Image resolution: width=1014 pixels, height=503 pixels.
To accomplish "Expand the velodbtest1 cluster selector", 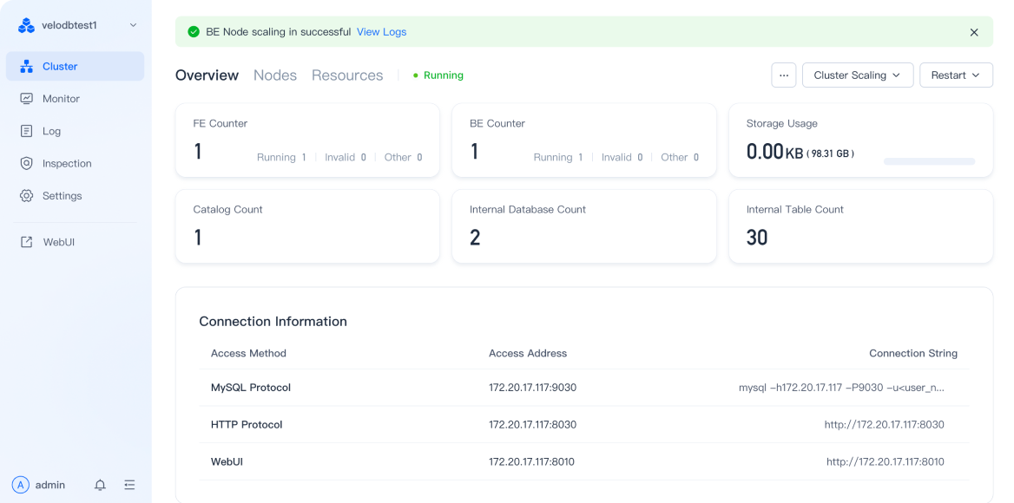I will pyautogui.click(x=133, y=25).
